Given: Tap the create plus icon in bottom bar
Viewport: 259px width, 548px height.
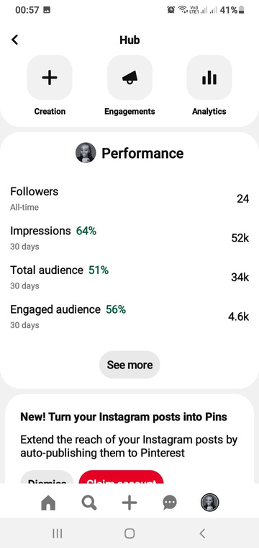Looking at the screenshot, I should point(129,503).
